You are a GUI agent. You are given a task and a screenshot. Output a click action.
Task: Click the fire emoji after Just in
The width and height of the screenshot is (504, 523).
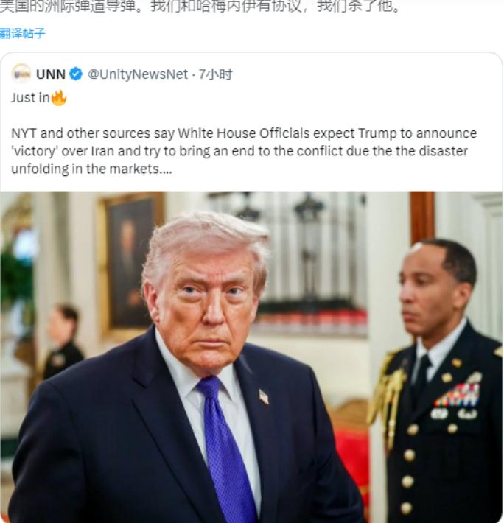pyautogui.click(x=59, y=98)
